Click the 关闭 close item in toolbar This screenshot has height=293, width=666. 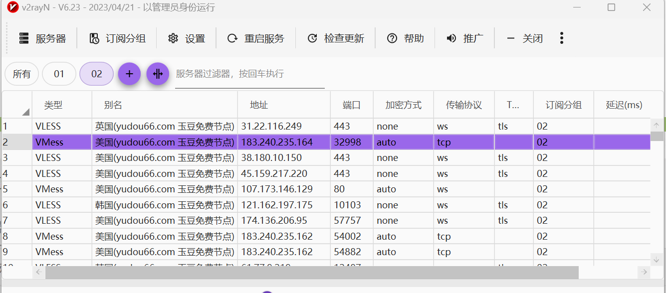pos(524,38)
